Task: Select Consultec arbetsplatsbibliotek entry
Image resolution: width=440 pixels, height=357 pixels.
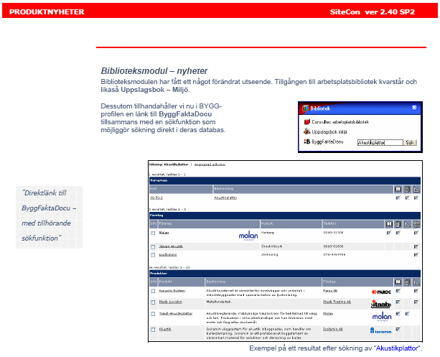Action: pos(340,122)
